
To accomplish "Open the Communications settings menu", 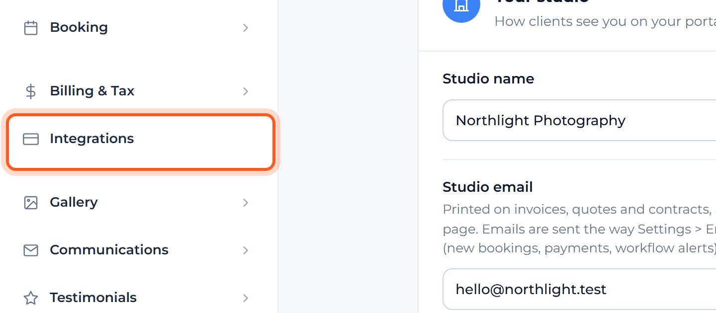I will point(138,250).
